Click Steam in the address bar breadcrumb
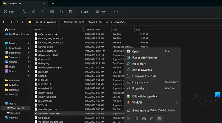Screen dimensions: 222x123 coord(91,22)
